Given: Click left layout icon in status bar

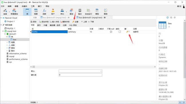Looking at the screenshot, I should point(180,102).
